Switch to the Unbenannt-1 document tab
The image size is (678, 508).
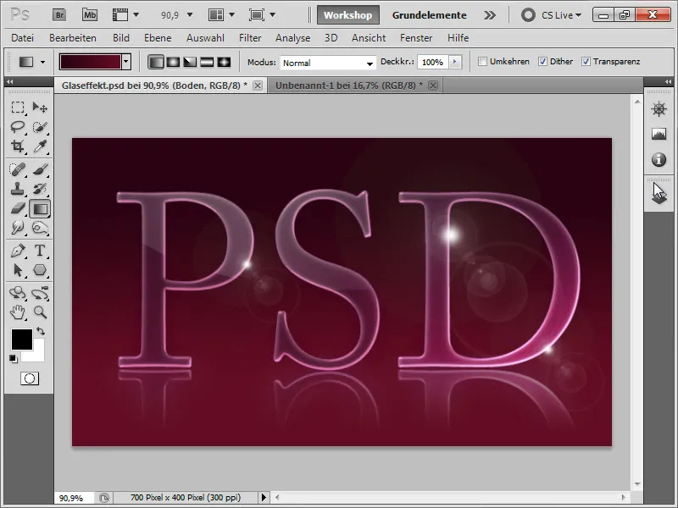[354, 86]
